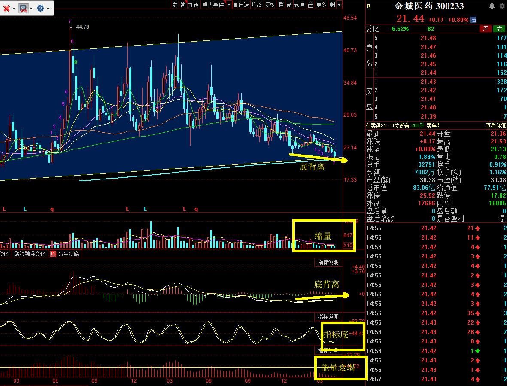
Task: Click 指标说明 above the MACD panel
Action: (328, 262)
